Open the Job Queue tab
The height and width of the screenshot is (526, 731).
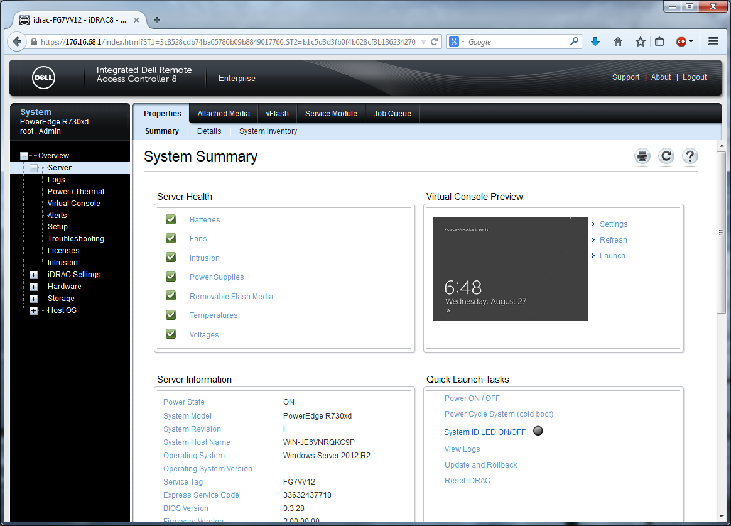[392, 114]
